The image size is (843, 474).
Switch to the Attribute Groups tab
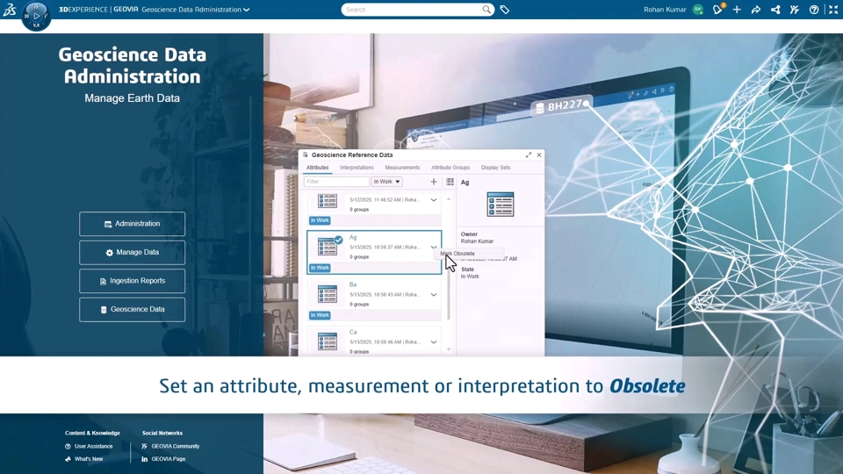(x=450, y=168)
